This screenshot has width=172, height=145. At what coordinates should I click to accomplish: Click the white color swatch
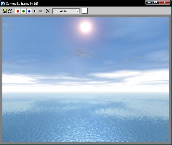click(x=85, y=11)
